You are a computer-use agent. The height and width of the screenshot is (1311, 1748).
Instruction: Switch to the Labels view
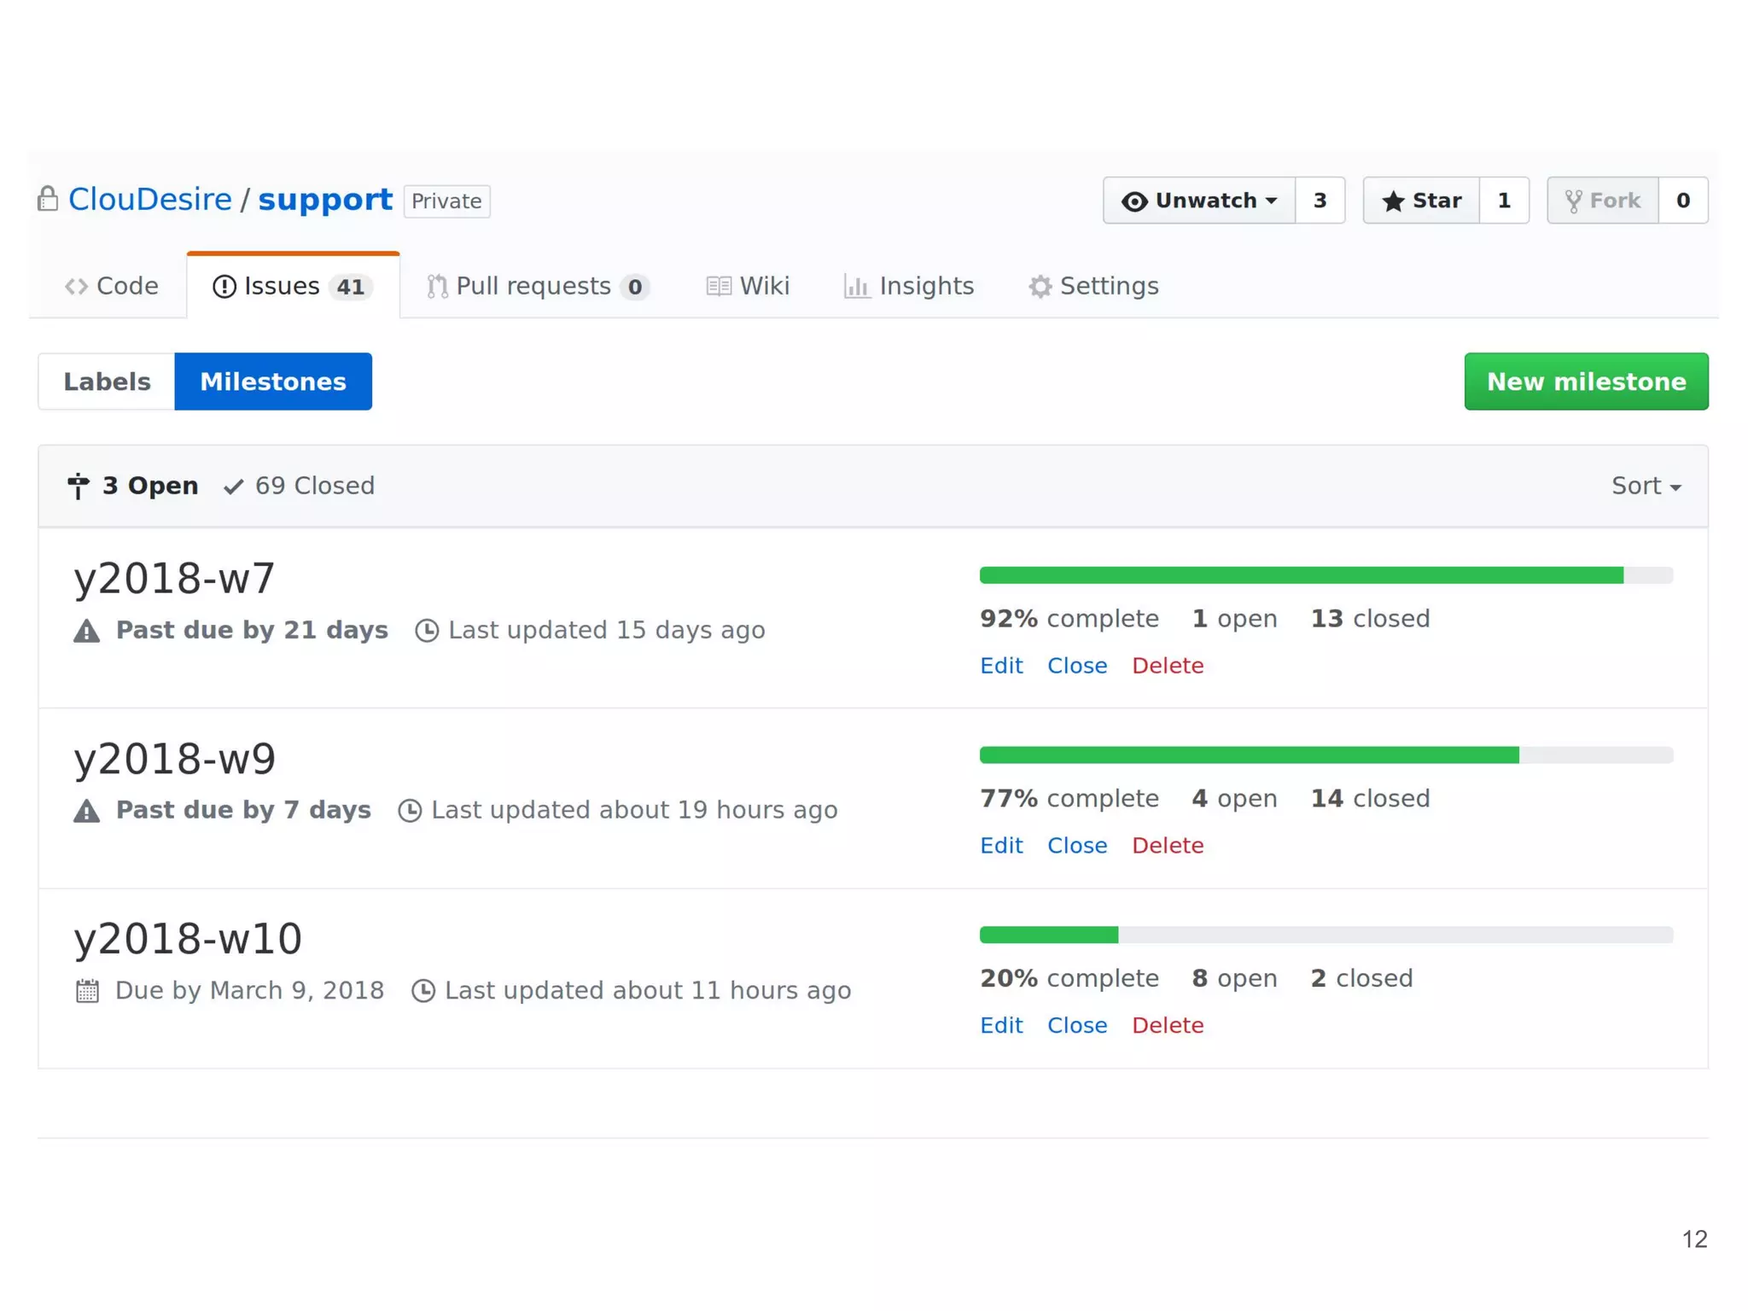(107, 382)
